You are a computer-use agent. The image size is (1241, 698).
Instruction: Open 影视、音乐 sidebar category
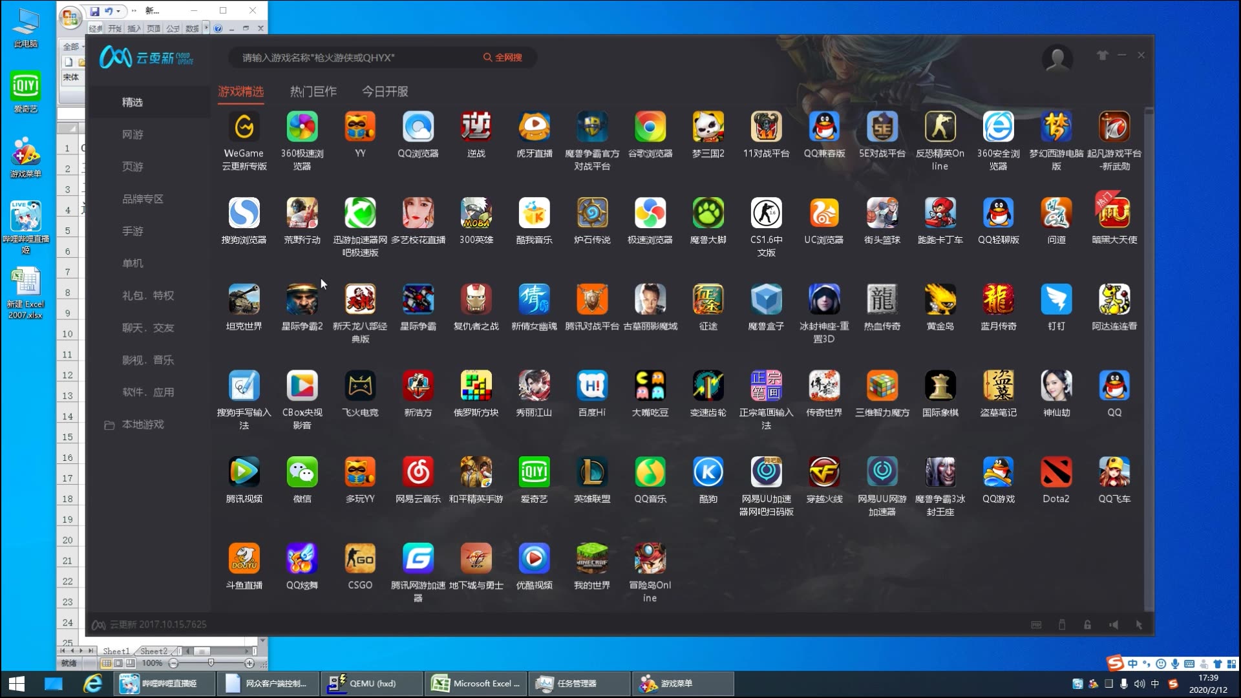click(149, 360)
